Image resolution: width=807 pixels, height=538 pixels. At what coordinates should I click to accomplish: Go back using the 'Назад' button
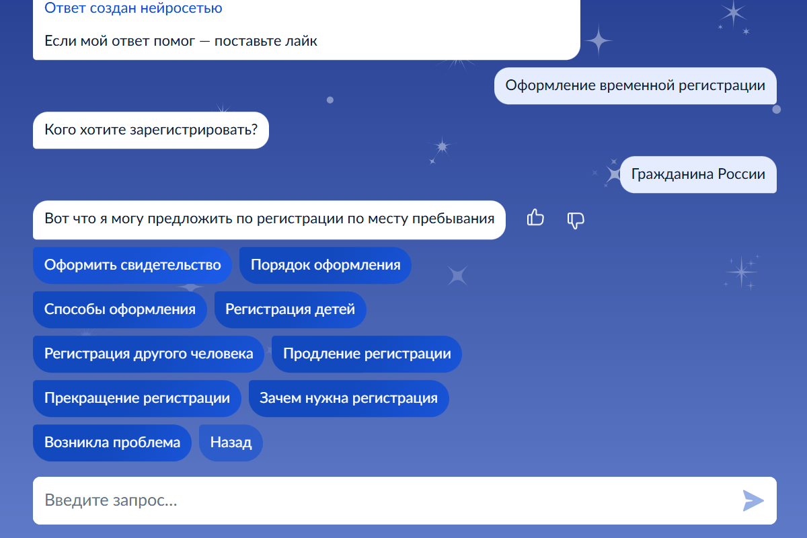(x=231, y=443)
